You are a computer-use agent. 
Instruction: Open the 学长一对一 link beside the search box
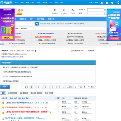click(x=61, y=24)
